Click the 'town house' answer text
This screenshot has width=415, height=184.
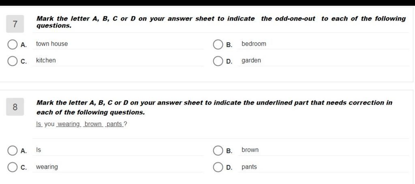pyautogui.click(x=52, y=44)
